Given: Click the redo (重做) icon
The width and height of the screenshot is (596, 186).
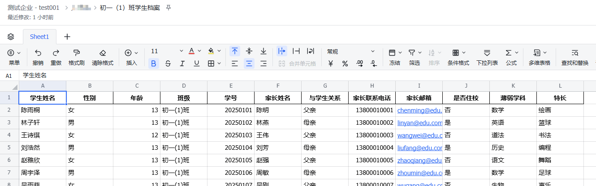Looking at the screenshot, I should pos(56,52).
